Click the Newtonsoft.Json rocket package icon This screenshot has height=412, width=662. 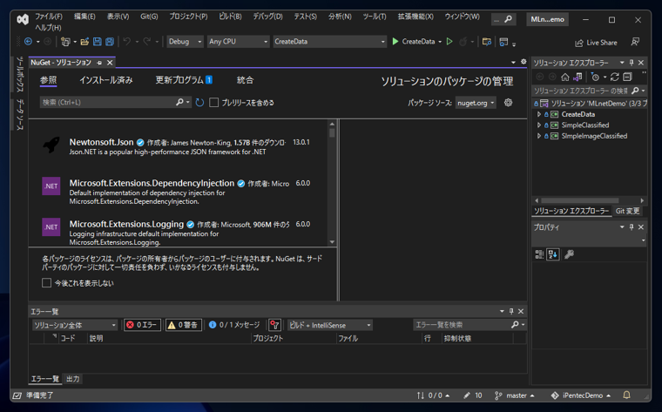51,145
